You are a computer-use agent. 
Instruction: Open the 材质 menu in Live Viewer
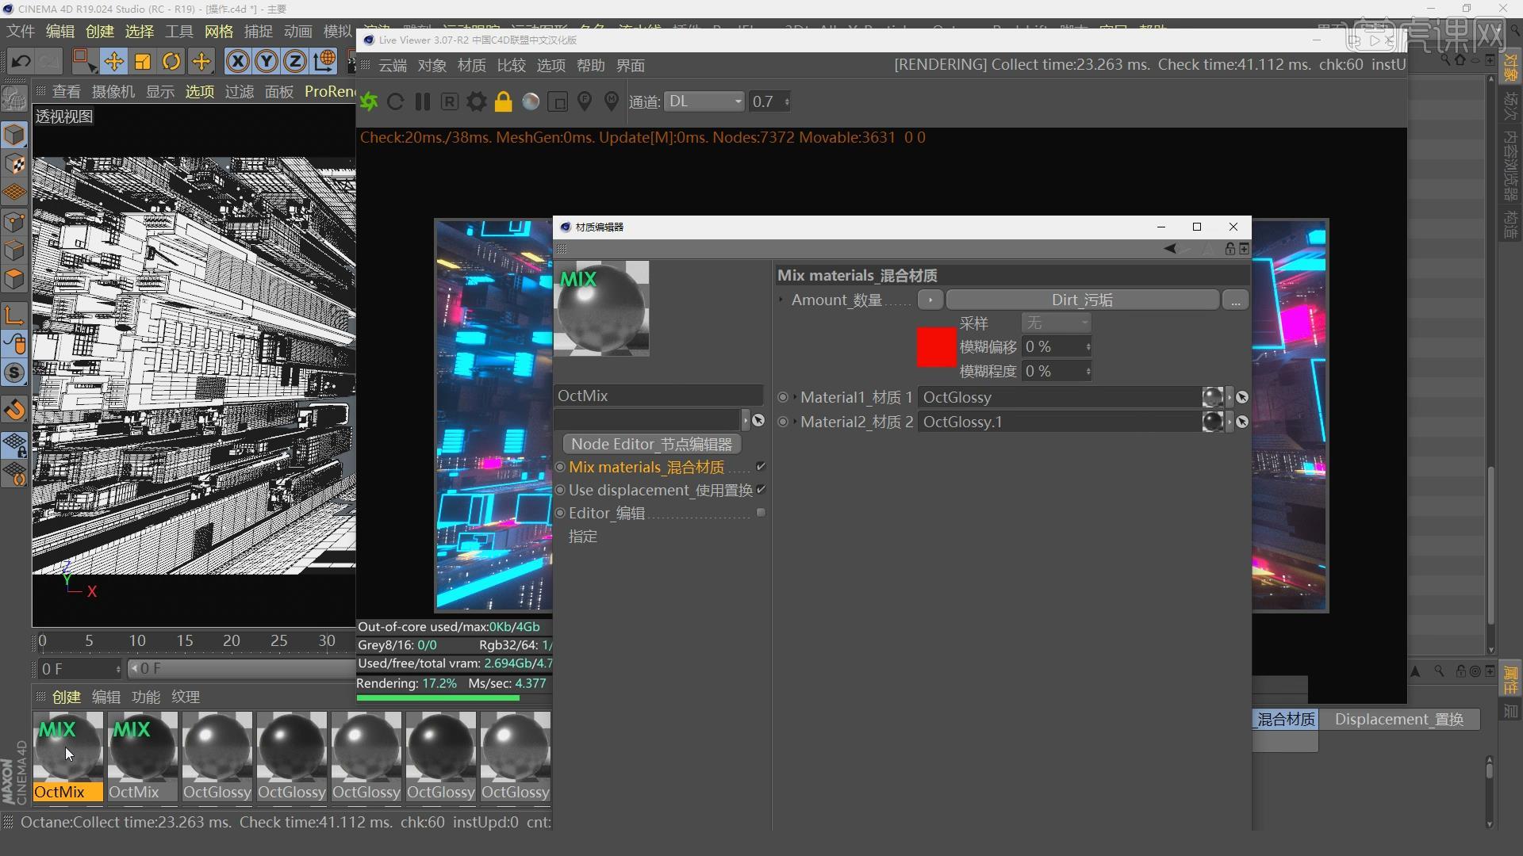tap(471, 66)
